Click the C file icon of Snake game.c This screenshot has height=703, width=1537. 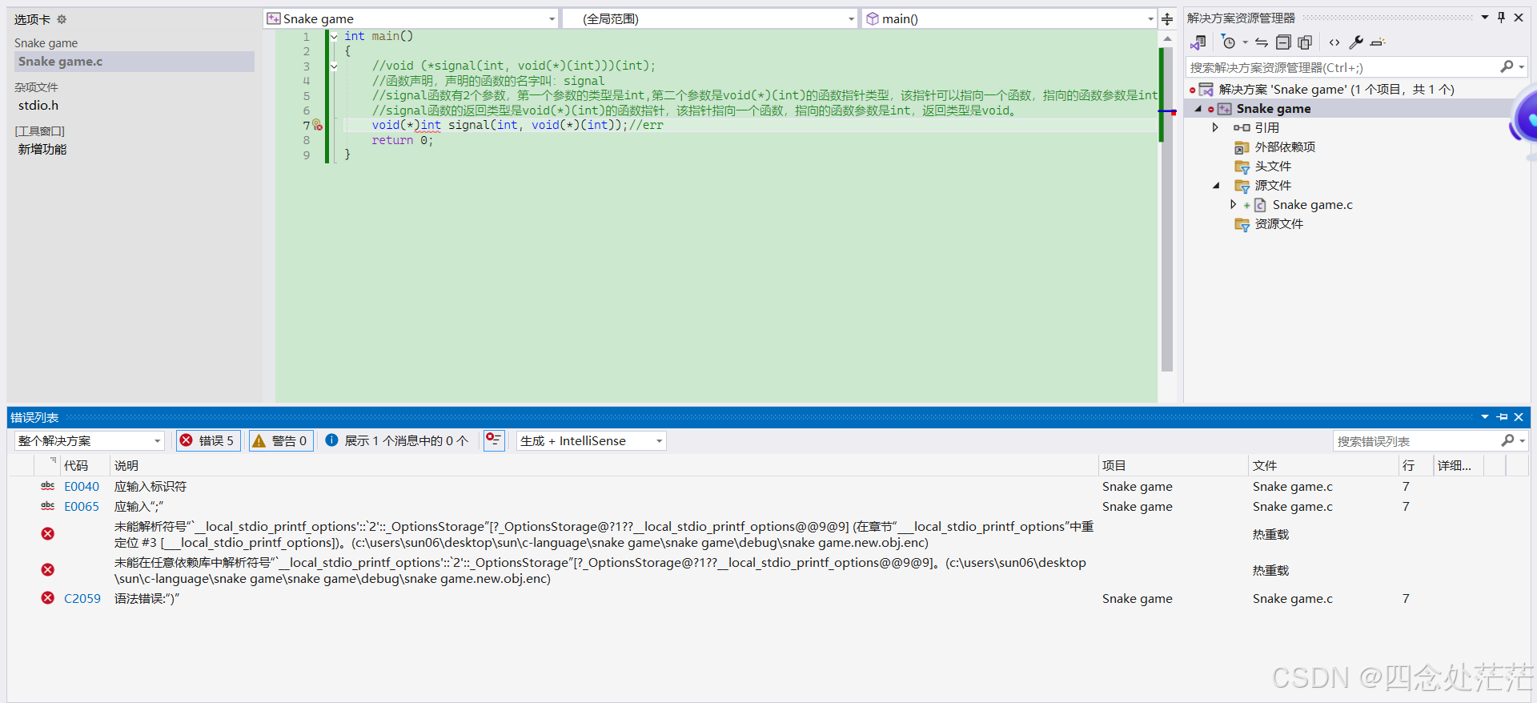(1260, 205)
